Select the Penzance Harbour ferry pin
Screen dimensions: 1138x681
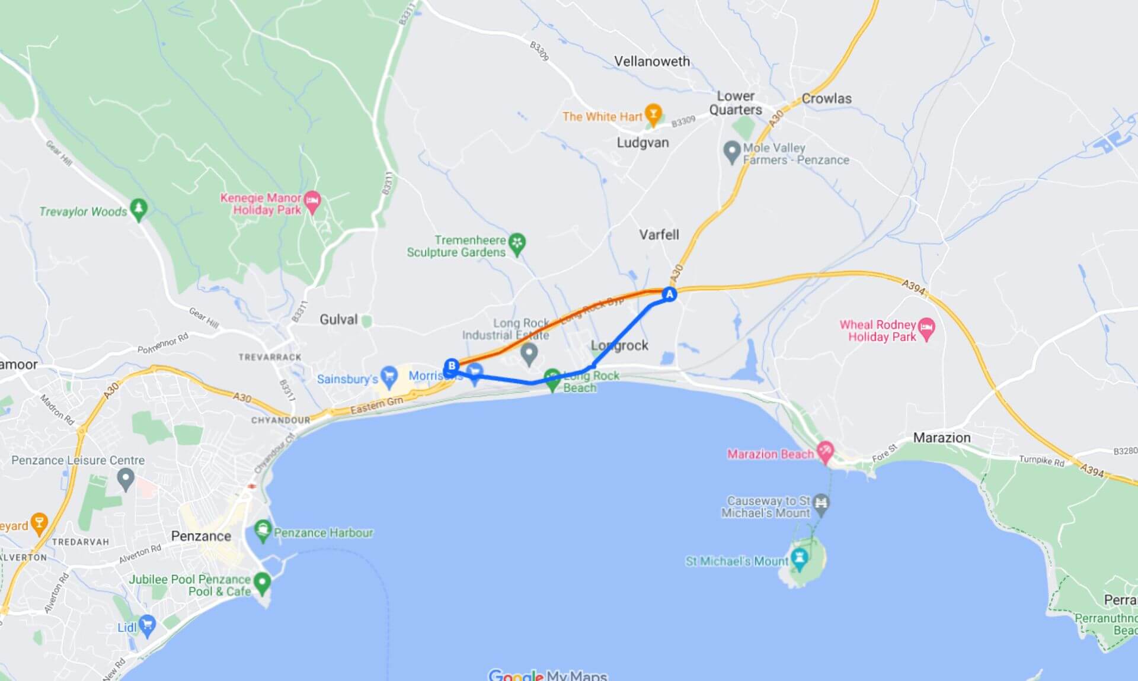[x=263, y=531]
